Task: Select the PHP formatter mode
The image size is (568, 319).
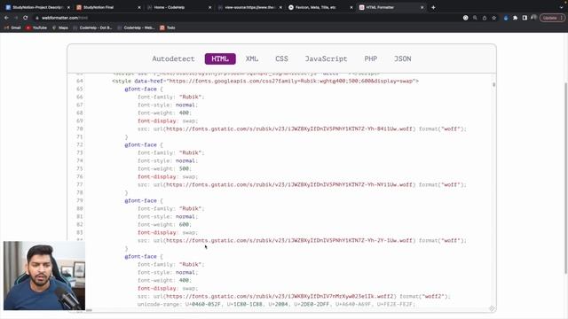Action: click(x=371, y=58)
